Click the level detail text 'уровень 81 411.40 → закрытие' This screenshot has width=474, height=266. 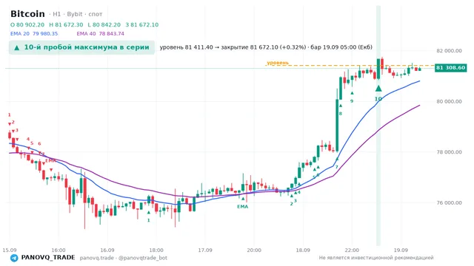(x=204, y=47)
